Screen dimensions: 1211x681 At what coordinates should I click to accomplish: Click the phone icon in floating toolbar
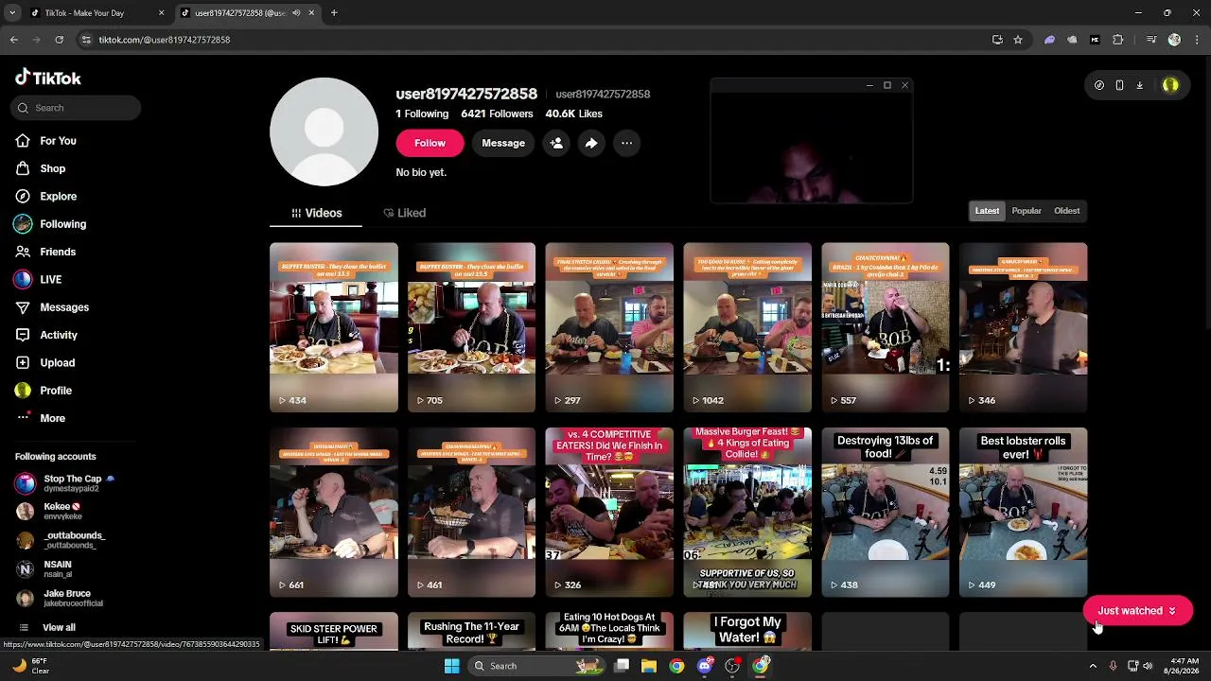(x=1119, y=85)
